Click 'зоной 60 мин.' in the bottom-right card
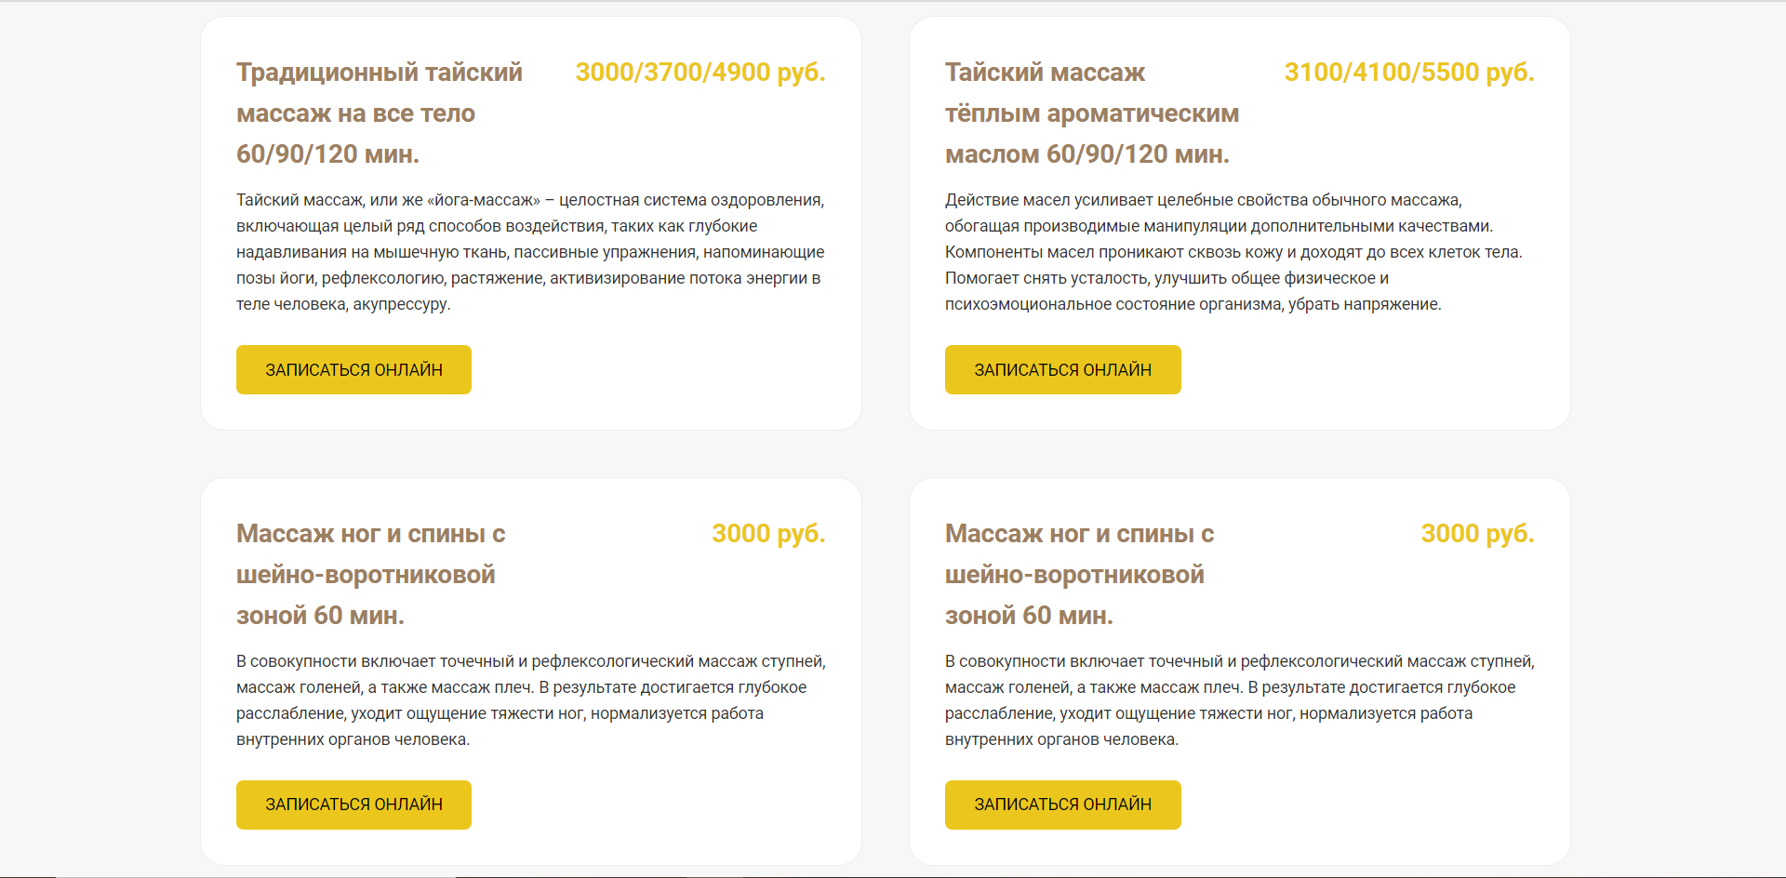 click(x=1029, y=616)
